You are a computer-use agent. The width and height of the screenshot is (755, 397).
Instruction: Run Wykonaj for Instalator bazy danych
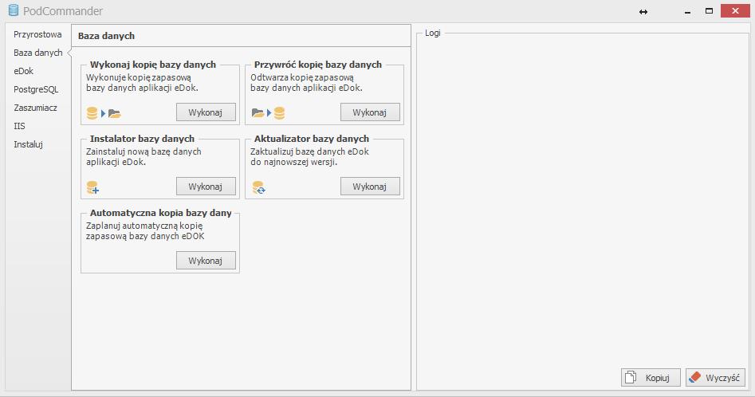click(x=206, y=187)
